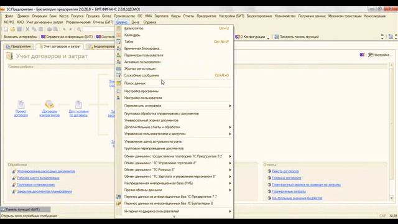Open the Операции menu

tap(39, 16)
